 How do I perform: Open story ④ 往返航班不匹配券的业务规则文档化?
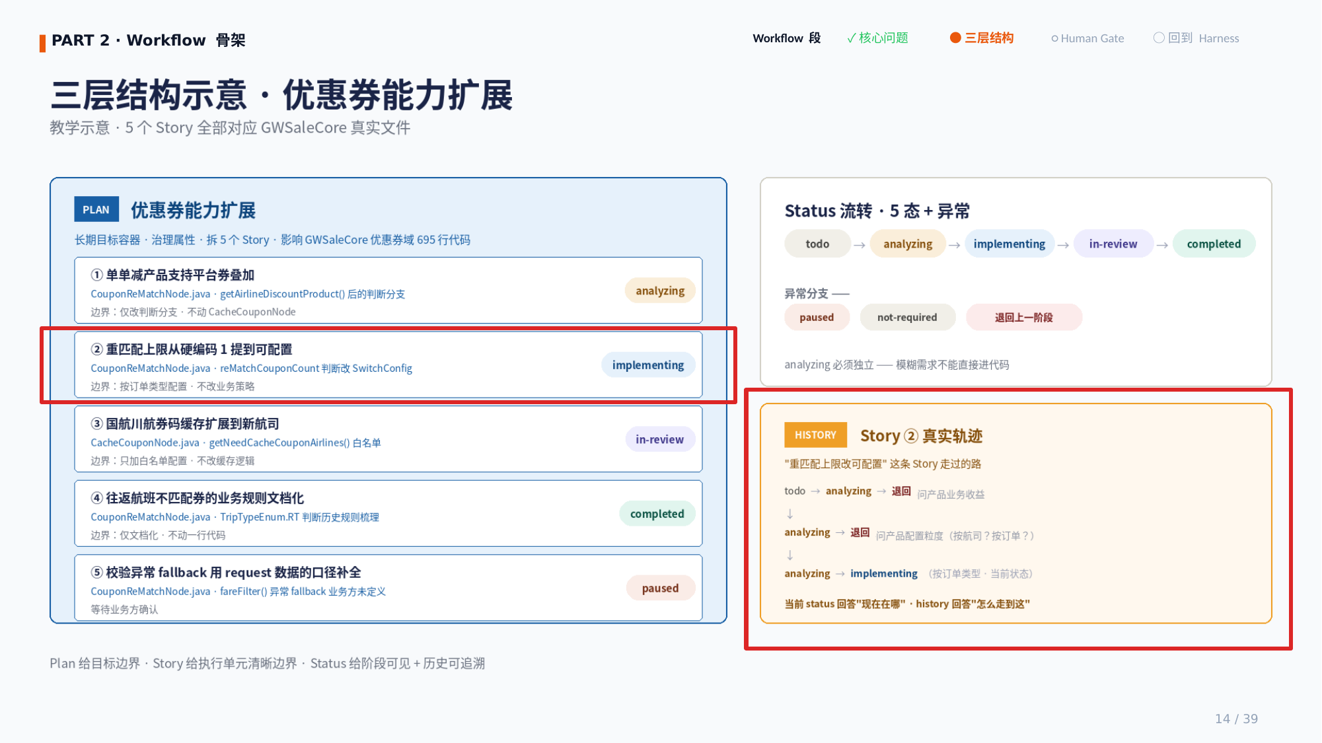388,513
